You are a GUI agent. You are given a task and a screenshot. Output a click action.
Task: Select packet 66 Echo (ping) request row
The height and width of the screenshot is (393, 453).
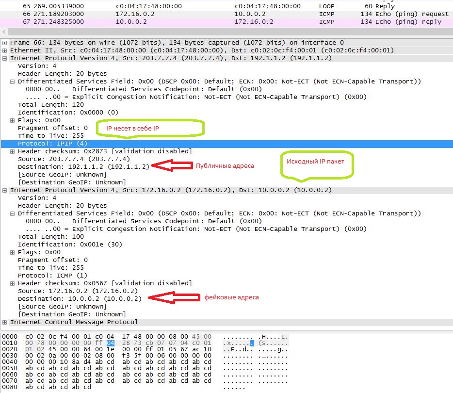pyautogui.click(x=194, y=14)
